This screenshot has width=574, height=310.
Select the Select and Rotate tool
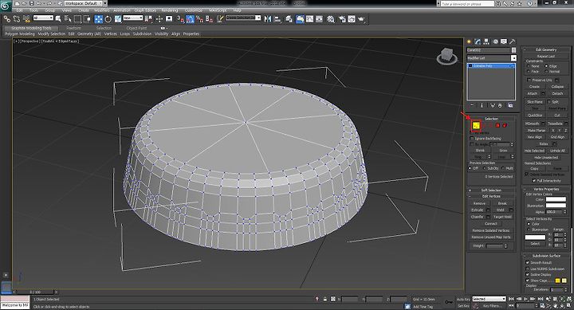point(108,18)
